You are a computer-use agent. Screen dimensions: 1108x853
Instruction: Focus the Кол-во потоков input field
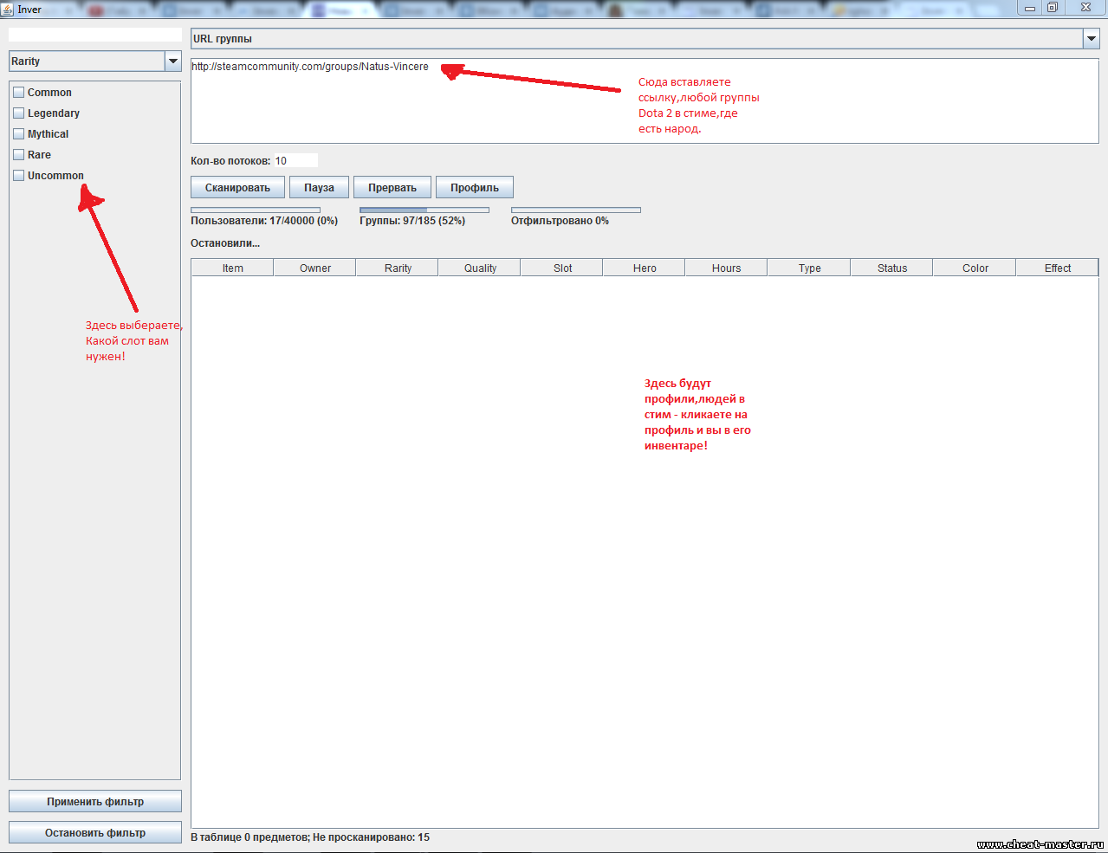coord(295,161)
